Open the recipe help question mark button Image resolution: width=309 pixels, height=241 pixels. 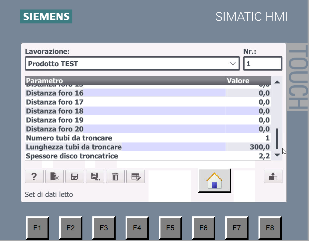pos(34,176)
